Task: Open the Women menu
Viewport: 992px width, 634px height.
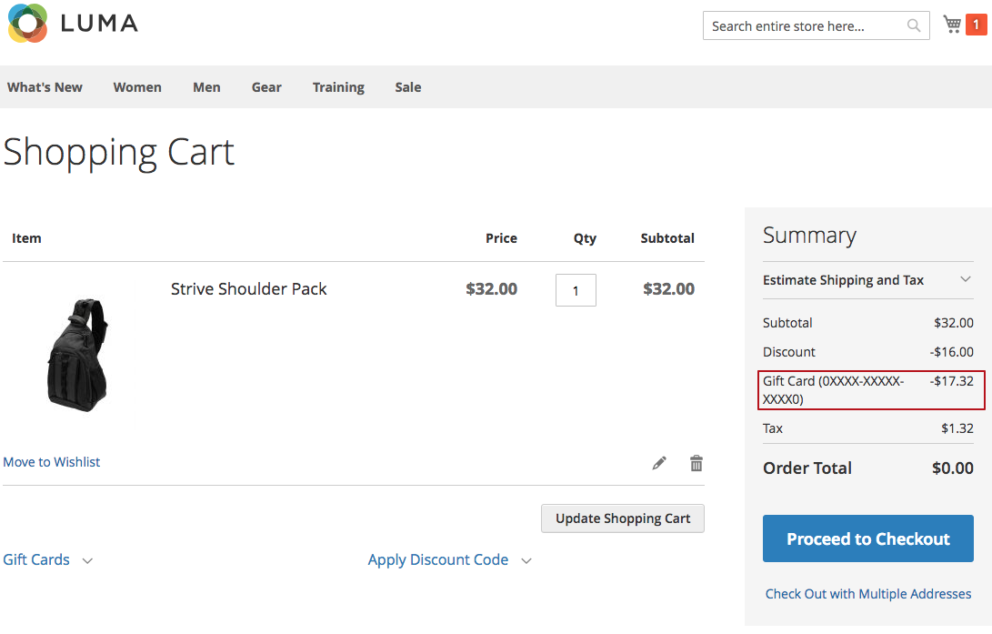Action: [x=137, y=87]
